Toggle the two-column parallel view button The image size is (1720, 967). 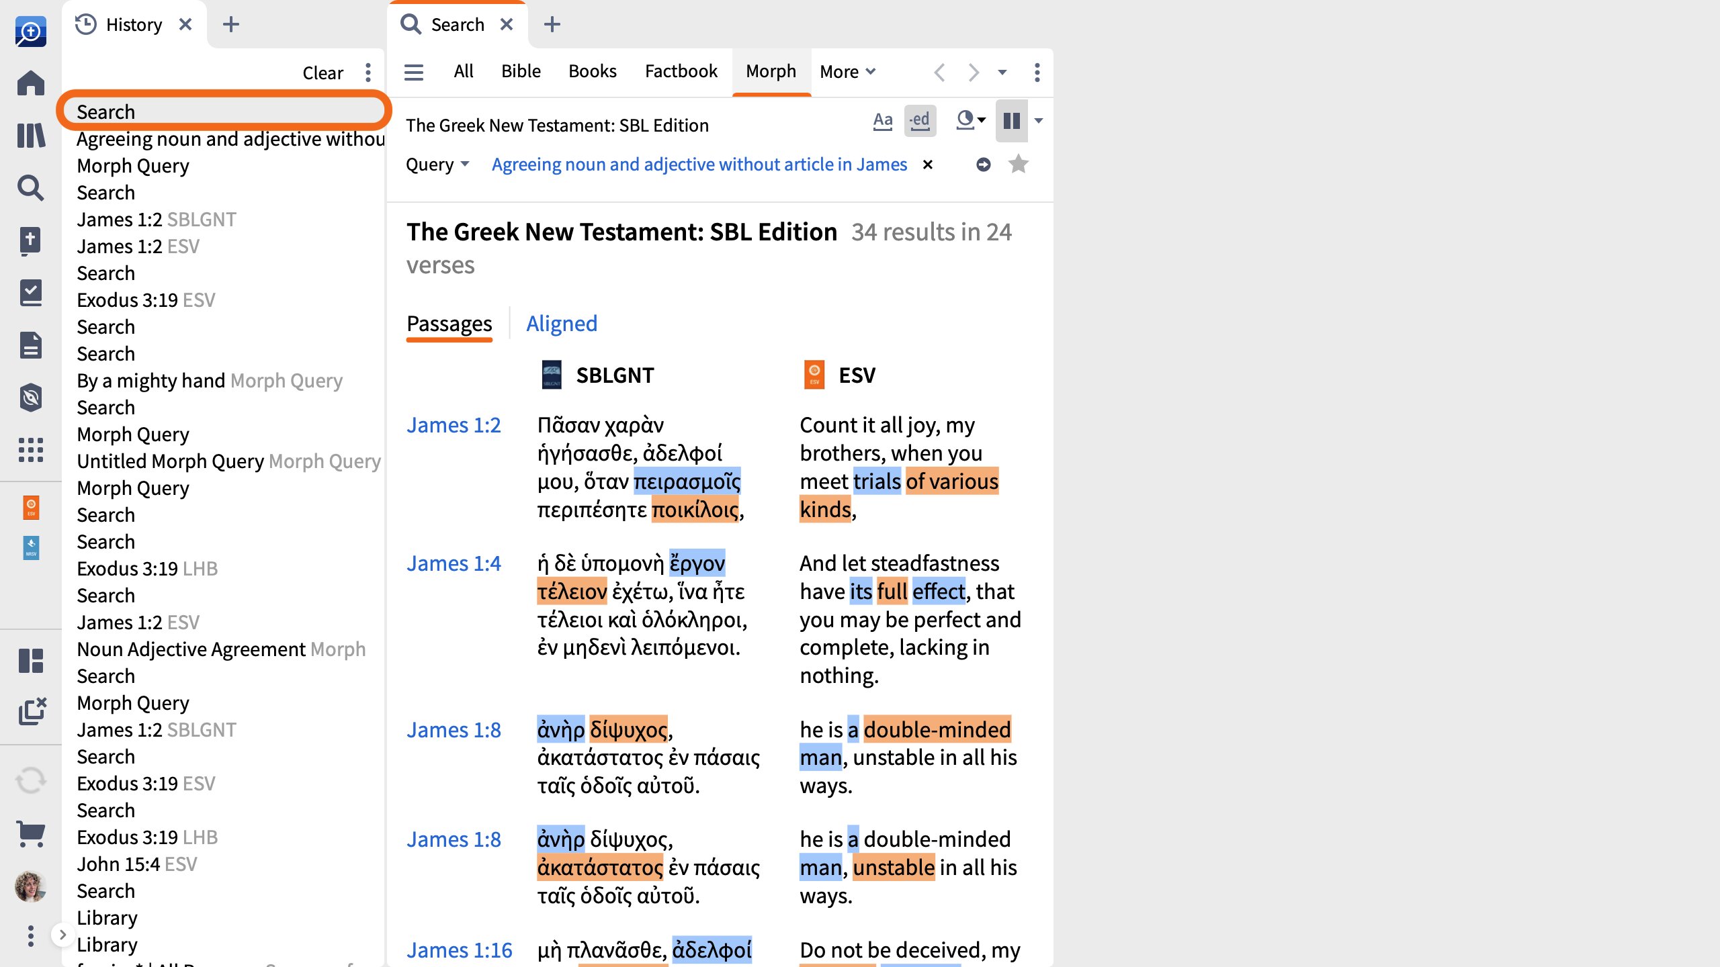point(1012,121)
